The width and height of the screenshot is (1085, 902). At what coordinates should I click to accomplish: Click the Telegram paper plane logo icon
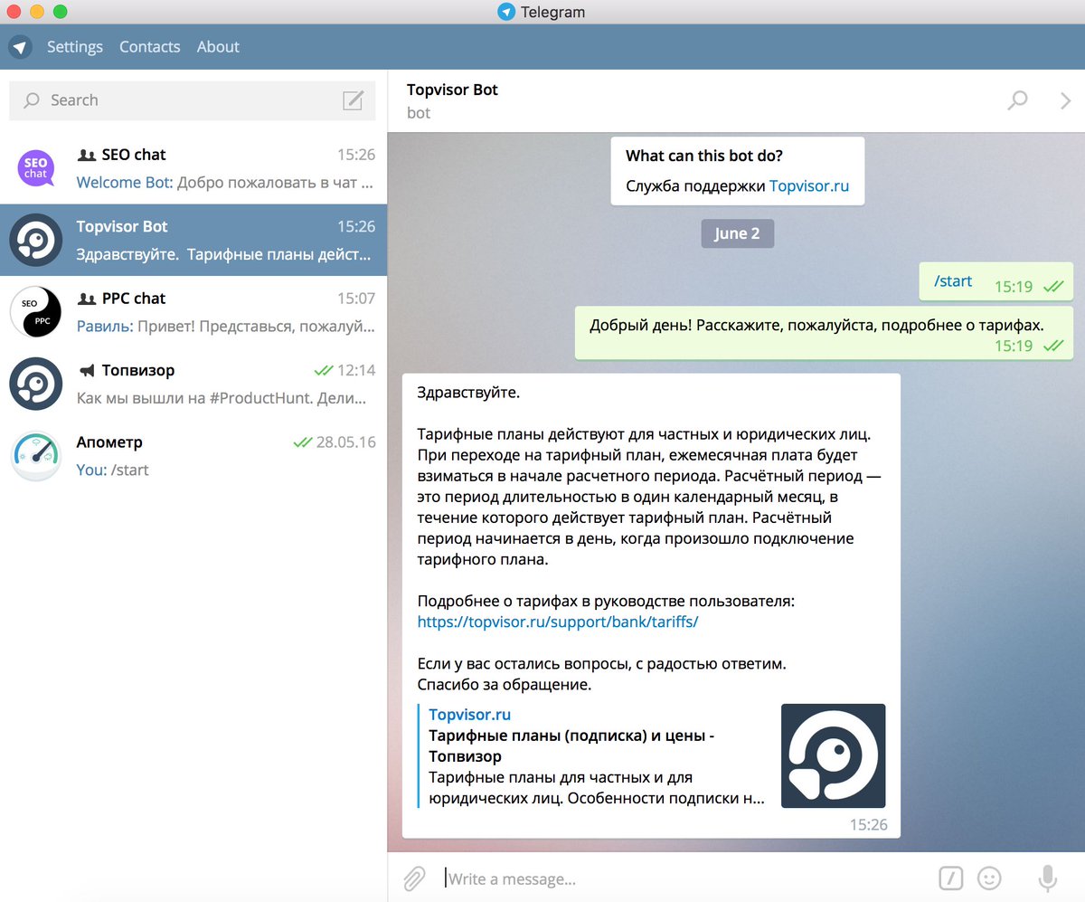20,47
